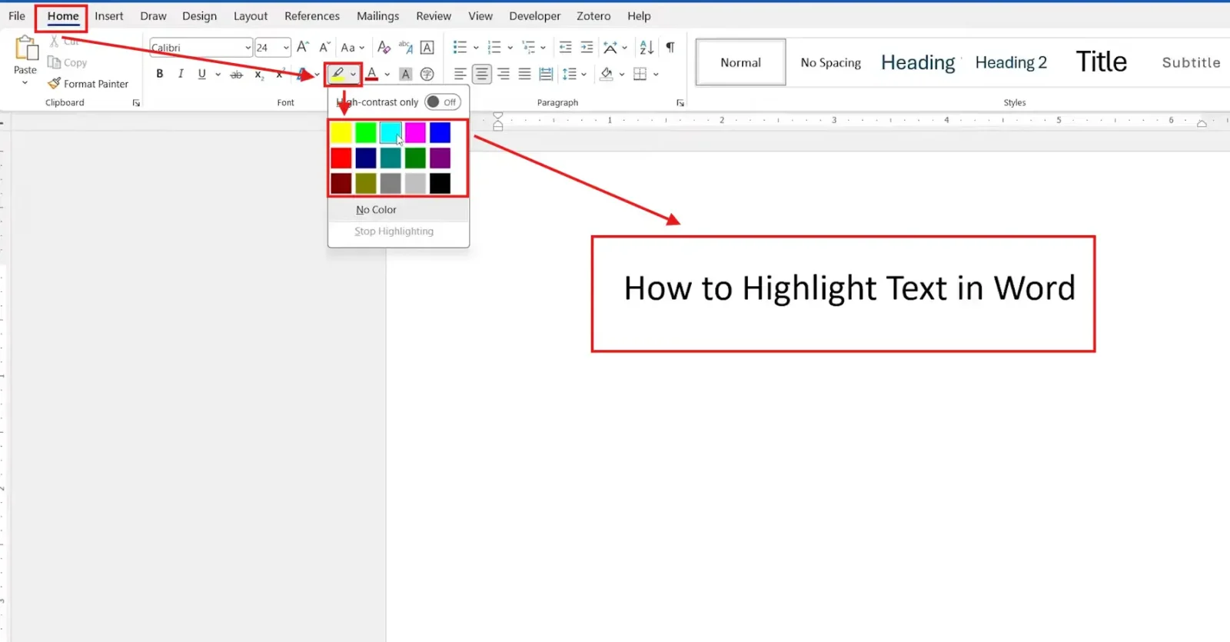Apply Strikethrough formatting
The image size is (1230, 642).
pyautogui.click(x=236, y=74)
